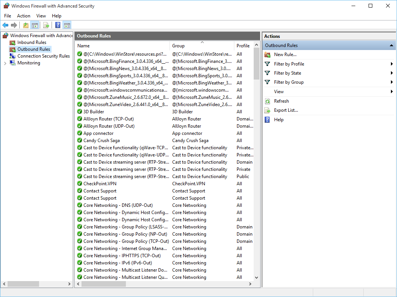Expand the Monitoring tree node

click(x=5, y=63)
